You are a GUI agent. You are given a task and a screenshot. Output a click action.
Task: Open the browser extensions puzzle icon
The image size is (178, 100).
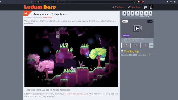click(167, 2)
